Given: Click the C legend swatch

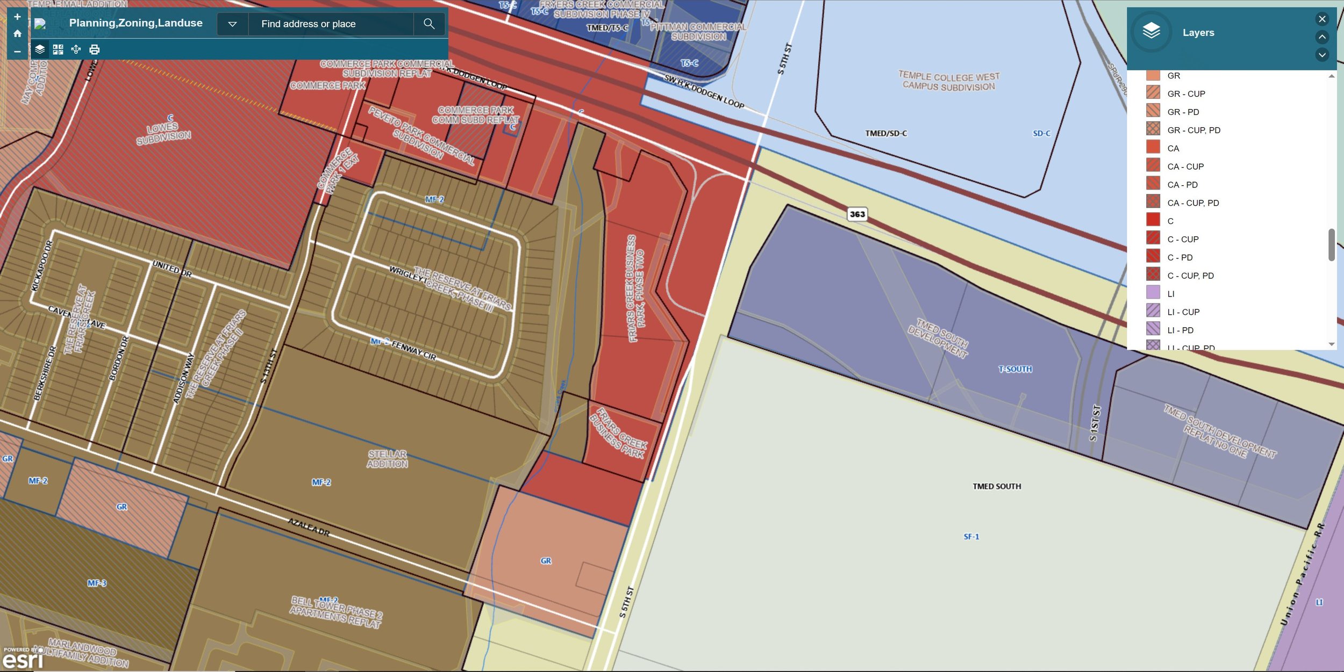Looking at the screenshot, I should (x=1153, y=220).
